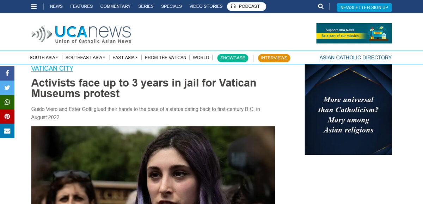Image resolution: width=423 pixels, height=204 pixels.
Task: Open the hamburger menu icon
Action: click(x=34, y=6)
